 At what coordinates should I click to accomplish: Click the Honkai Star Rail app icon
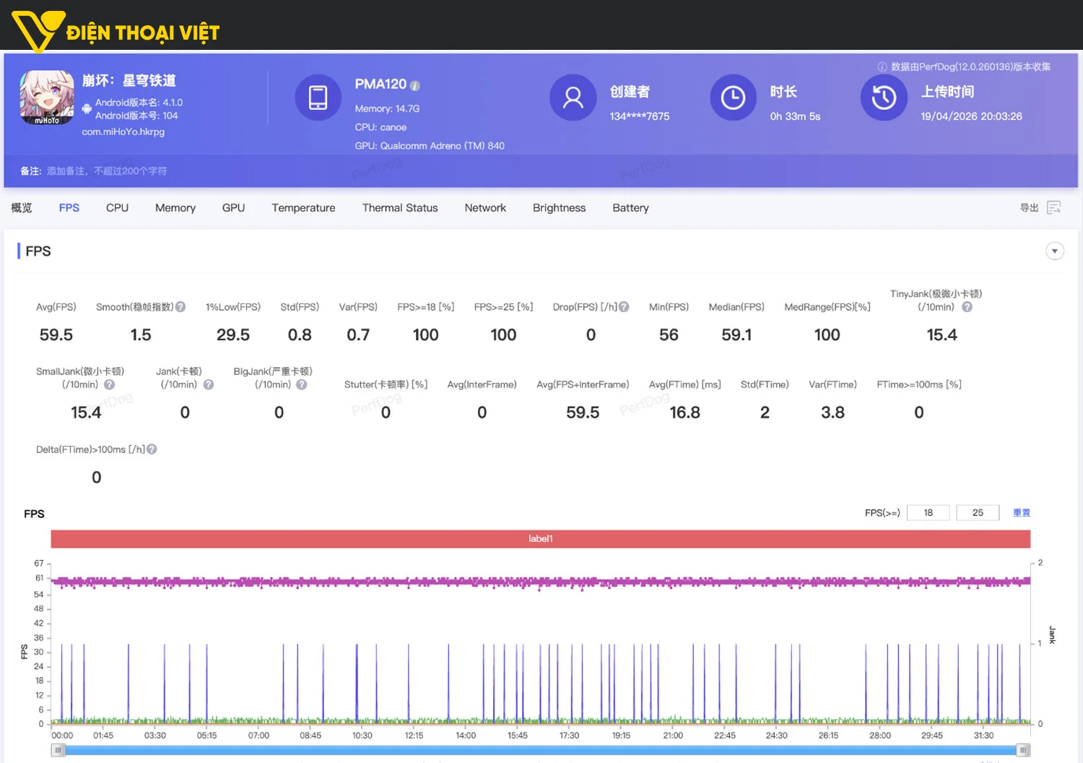(x=47, y=98)
